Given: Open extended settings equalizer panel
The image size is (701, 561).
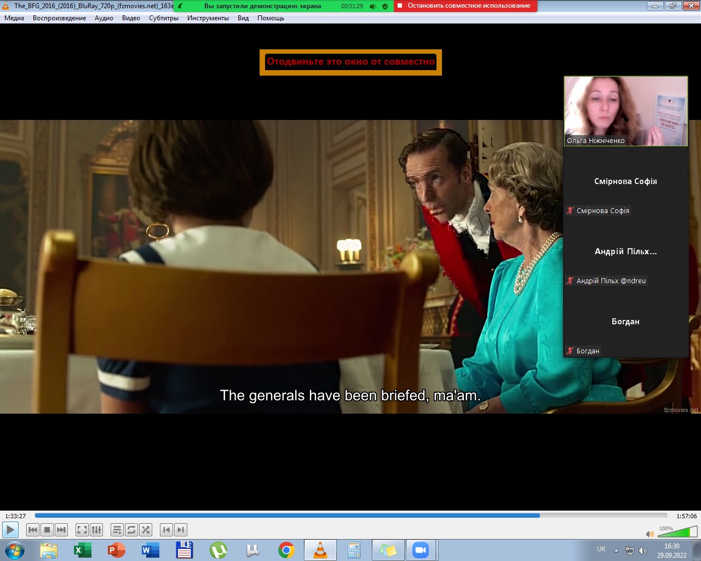Looking at the screenshot, I should click(x=96, y=530).
